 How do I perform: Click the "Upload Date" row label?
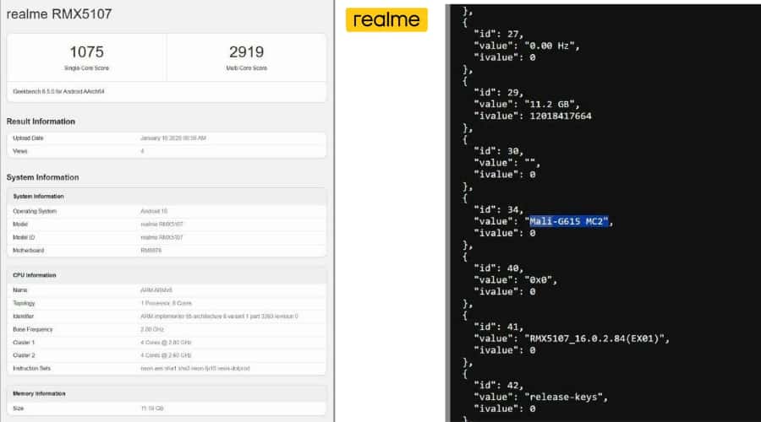(x=28, y=138)
